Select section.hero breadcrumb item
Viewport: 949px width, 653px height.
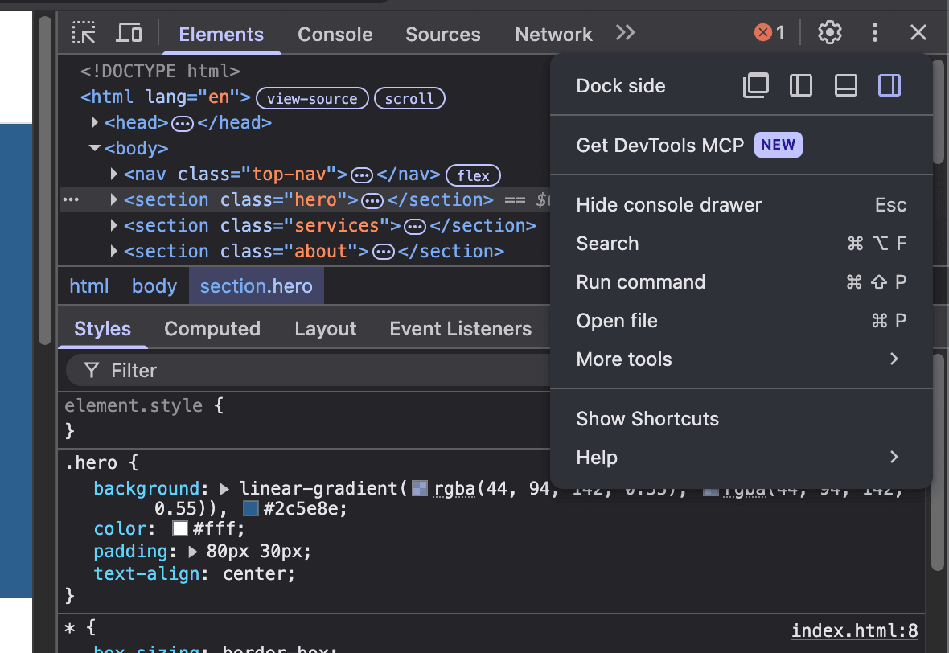click(x=256, y=285)
